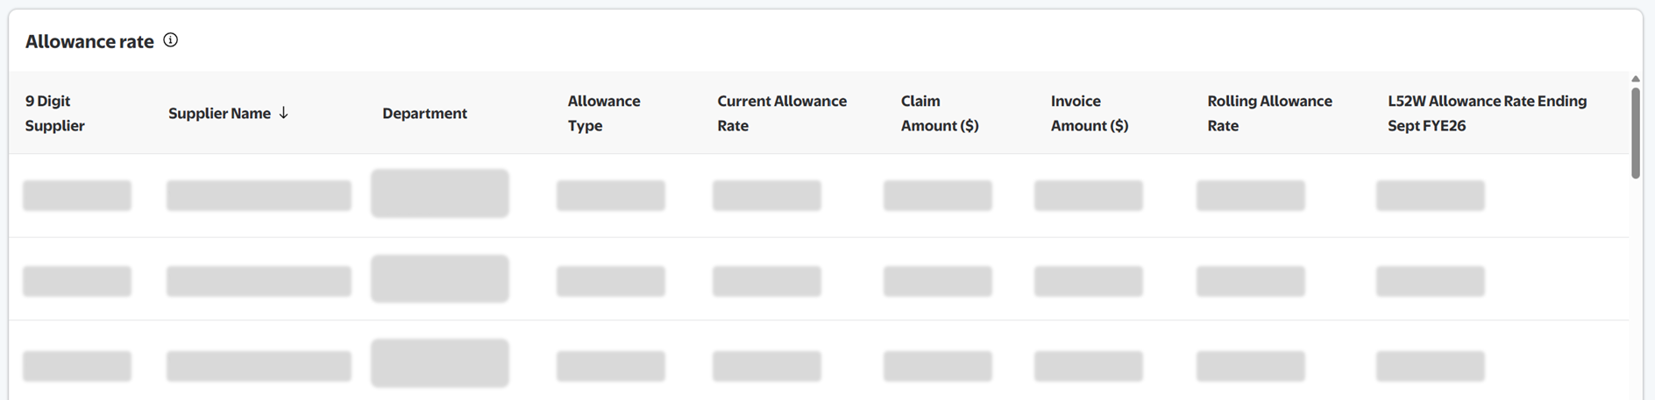Click the vertical scrollbar thumb
The width and height of the screenshot is (1655, 400).
point(1635,131)
